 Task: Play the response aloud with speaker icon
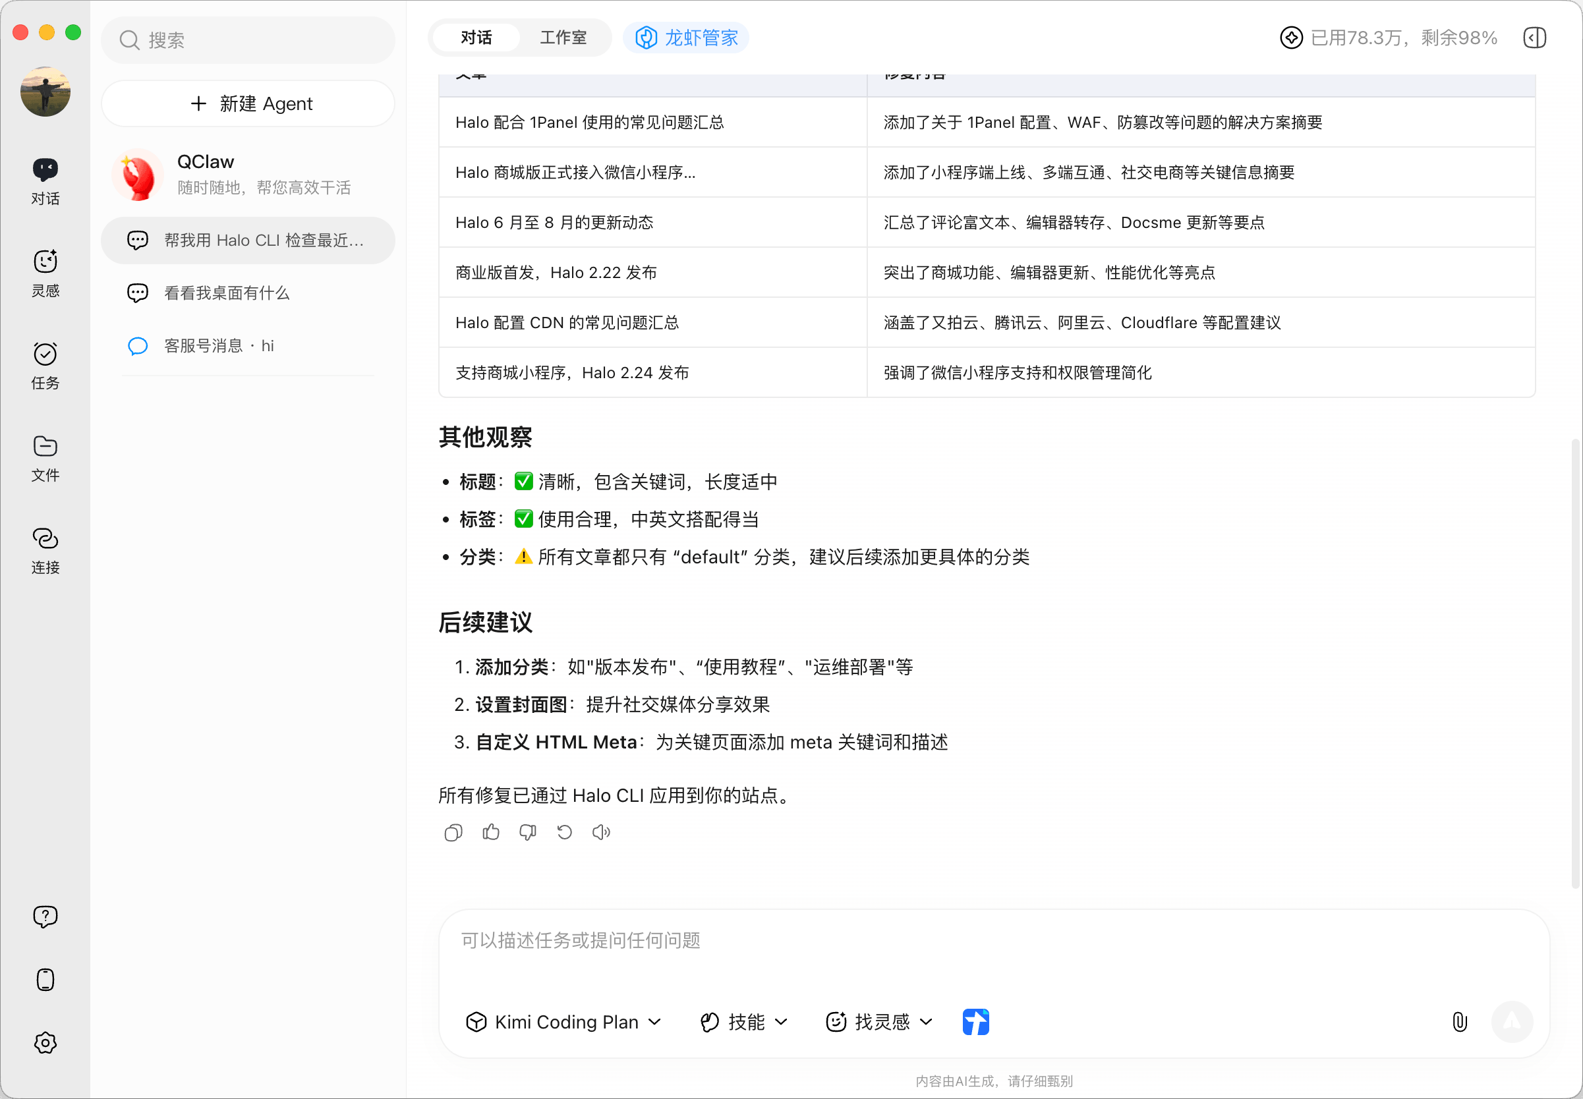[601, 833]
